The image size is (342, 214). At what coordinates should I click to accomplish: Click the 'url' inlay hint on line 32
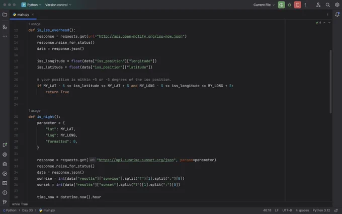[92, 160]
